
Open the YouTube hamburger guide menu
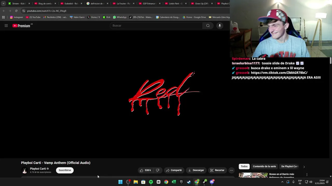(x=6, y=26)
